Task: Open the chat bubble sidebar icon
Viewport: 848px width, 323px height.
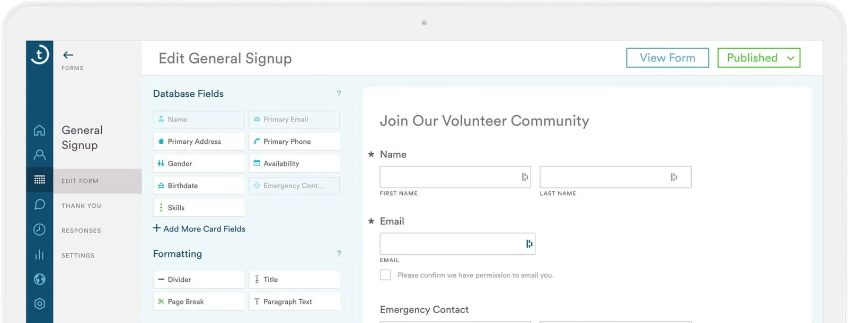Action: tap(39, 205)
